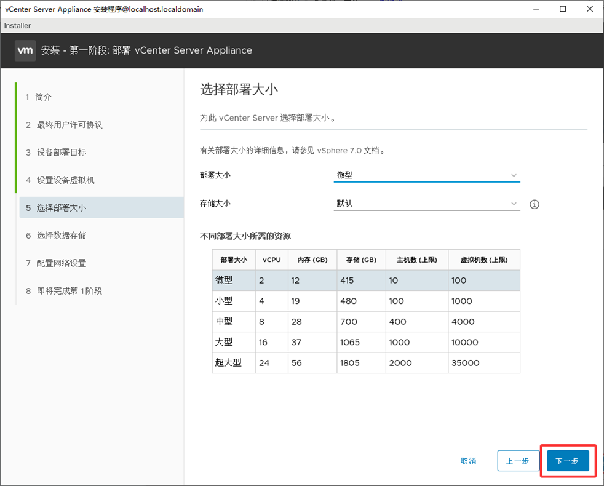
Task: Select the 小型 row in the table
Action: pyautogui.click(x=365, y=301)
